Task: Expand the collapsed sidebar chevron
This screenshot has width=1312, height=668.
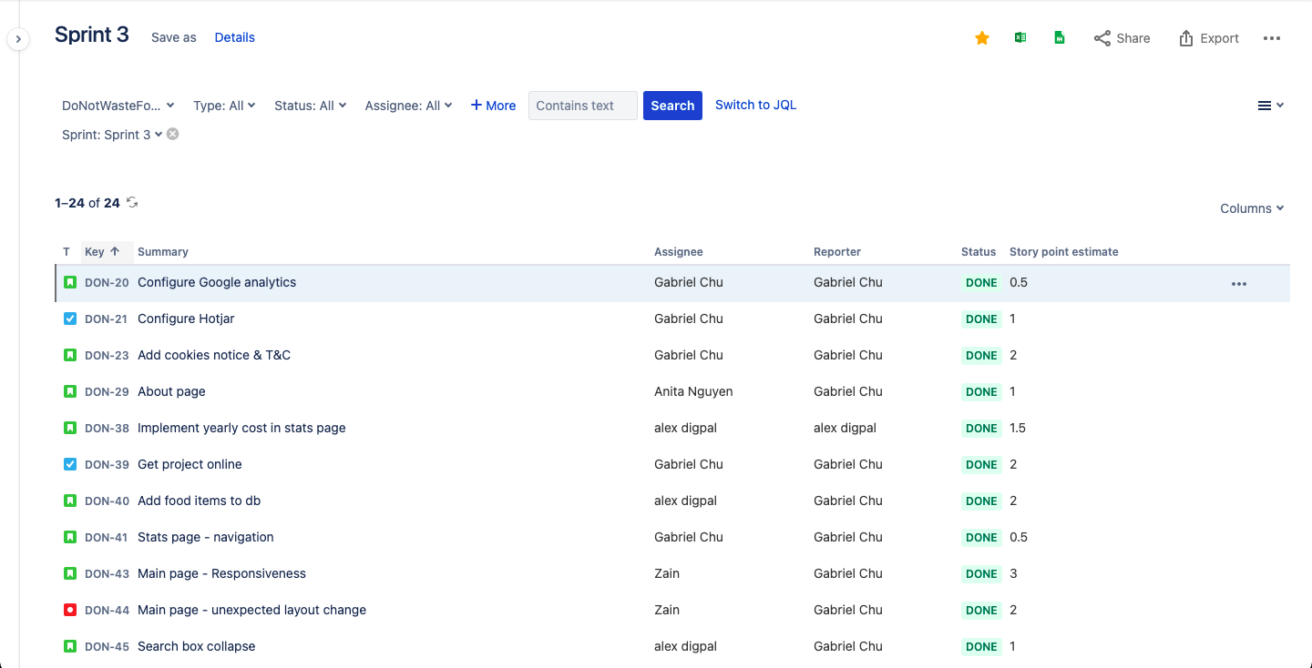Action: click(x=18, y=39)
